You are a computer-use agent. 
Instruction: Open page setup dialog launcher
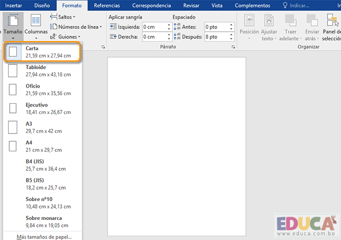[103, 47]
